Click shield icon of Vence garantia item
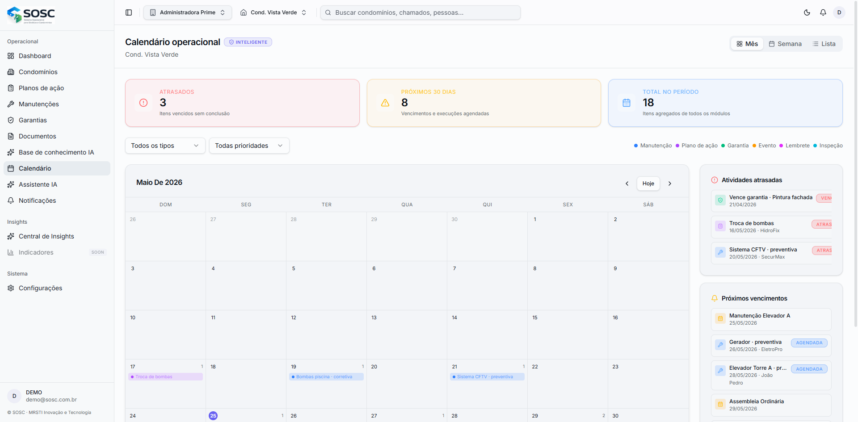858x422 pixels. tap(720, 200)
